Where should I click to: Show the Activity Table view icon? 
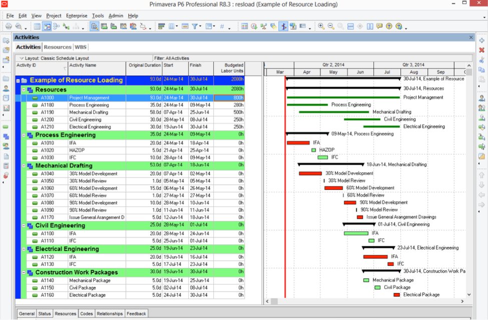[37, 27]
